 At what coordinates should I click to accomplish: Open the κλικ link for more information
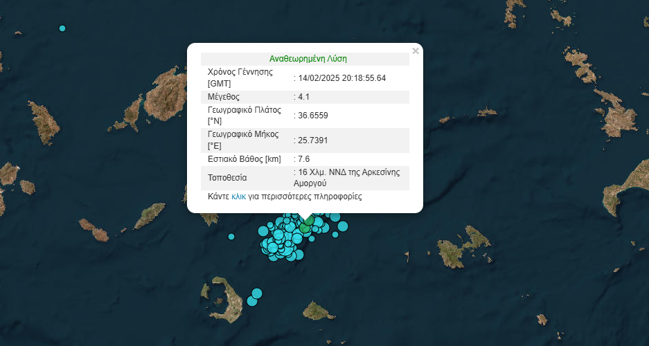point(238,197)
